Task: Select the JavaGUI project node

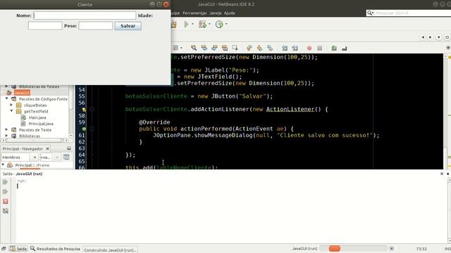Action: 22,93
